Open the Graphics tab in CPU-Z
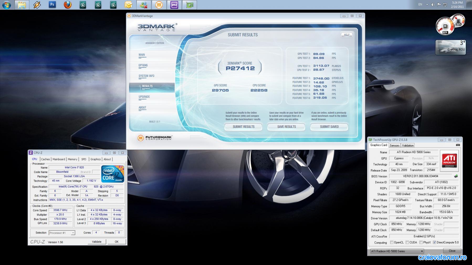 coord(96,159)
